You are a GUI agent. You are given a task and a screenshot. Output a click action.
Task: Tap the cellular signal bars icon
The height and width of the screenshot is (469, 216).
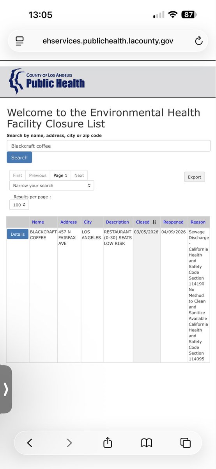click(x=159, y=15)
